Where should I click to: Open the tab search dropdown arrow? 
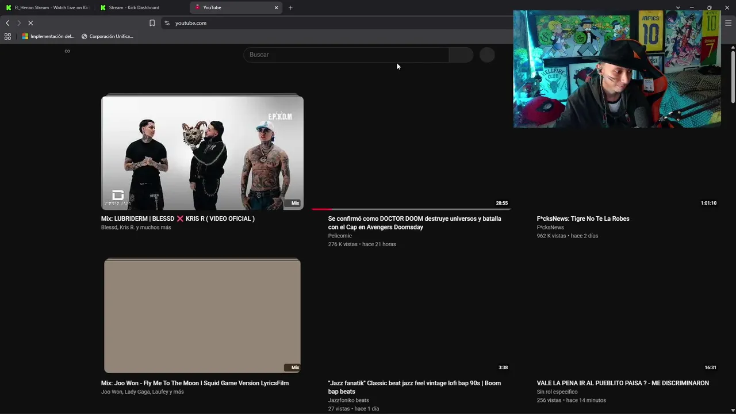click(678, 7)
